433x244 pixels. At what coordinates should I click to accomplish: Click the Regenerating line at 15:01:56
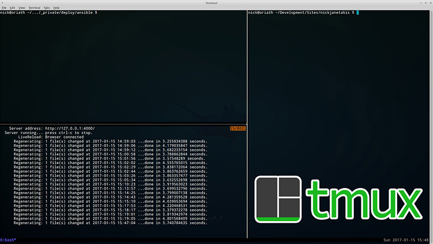[x=109, y=158]
